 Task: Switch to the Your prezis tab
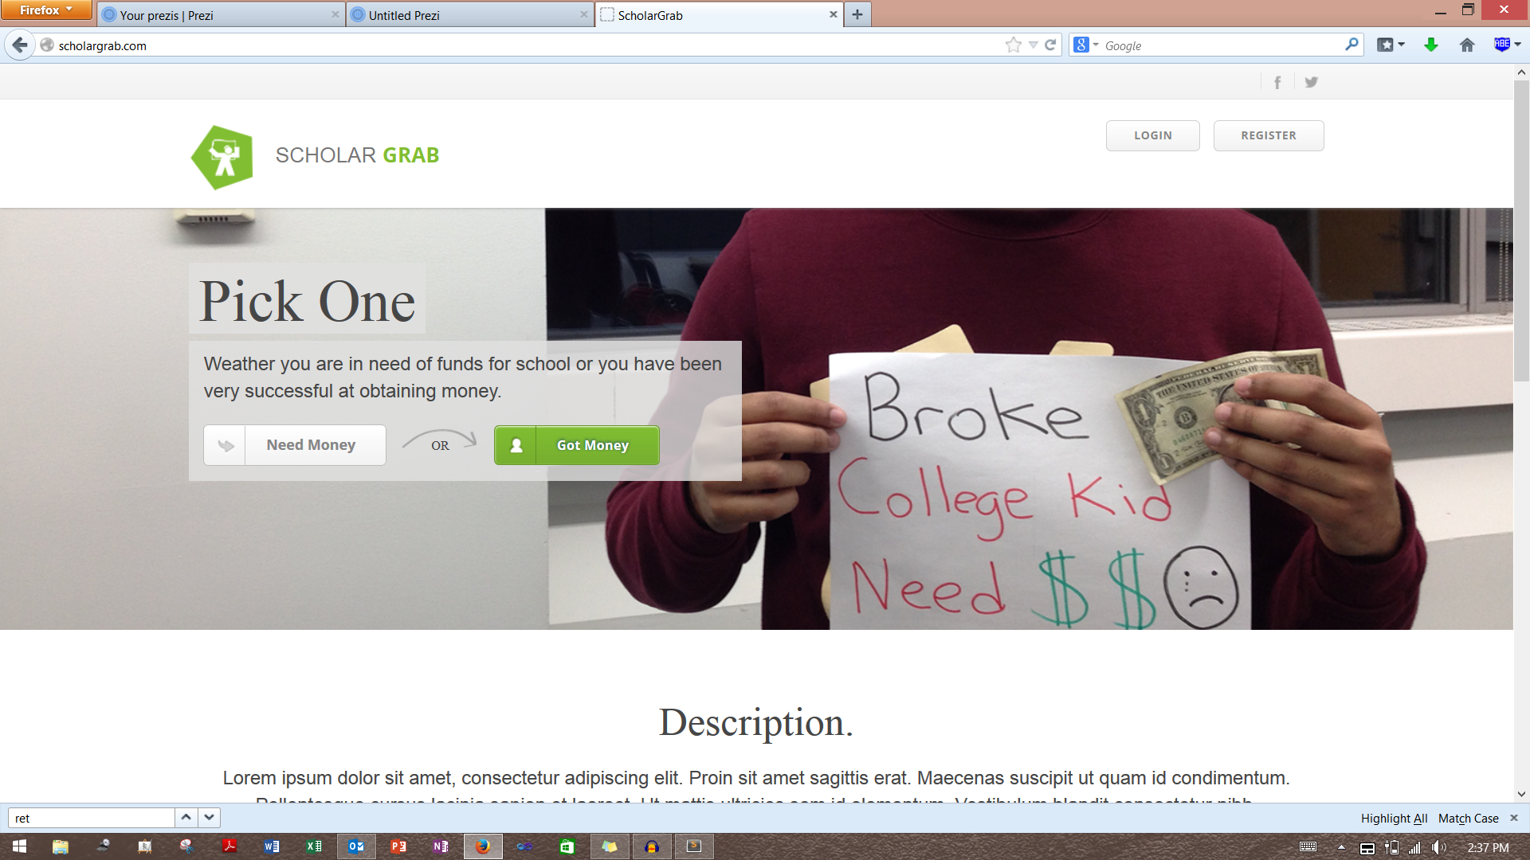[x=215, y=15]
